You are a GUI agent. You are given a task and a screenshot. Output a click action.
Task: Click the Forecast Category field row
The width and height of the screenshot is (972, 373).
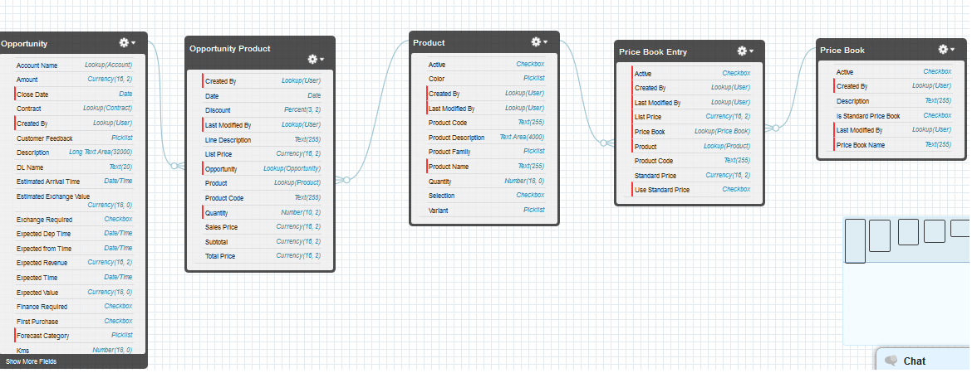click(74, 335)
